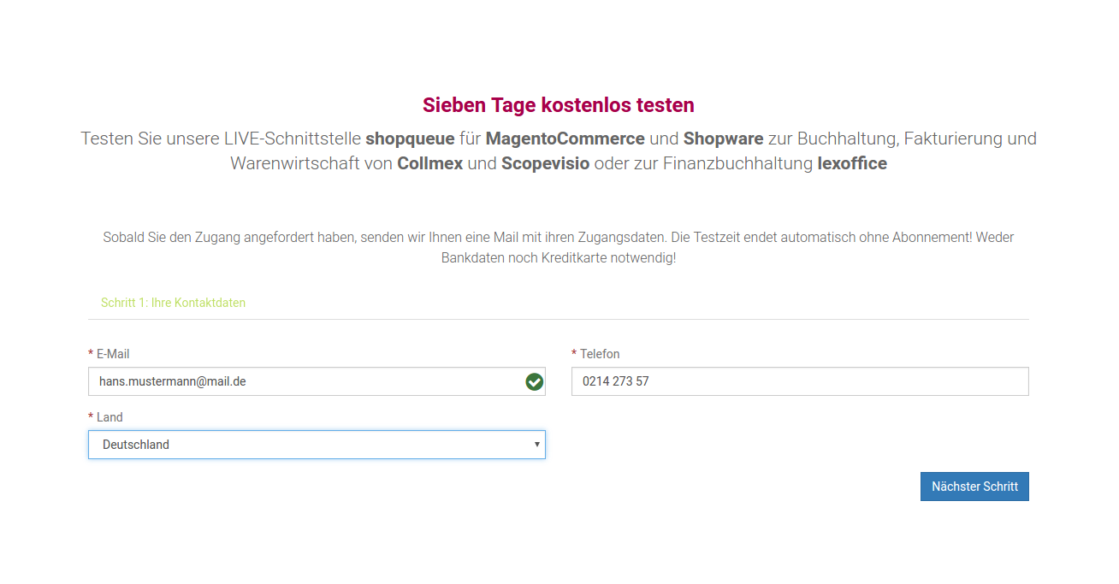Click the bold Scopevisio text
Viewport: 1119px width, 584px height.
pos(546,163)
